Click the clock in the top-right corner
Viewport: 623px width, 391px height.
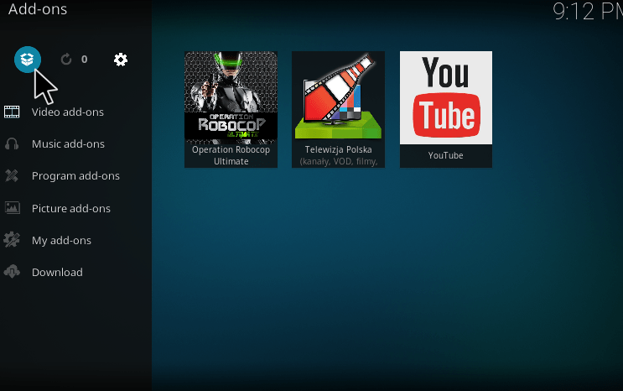tap(587, 12)
